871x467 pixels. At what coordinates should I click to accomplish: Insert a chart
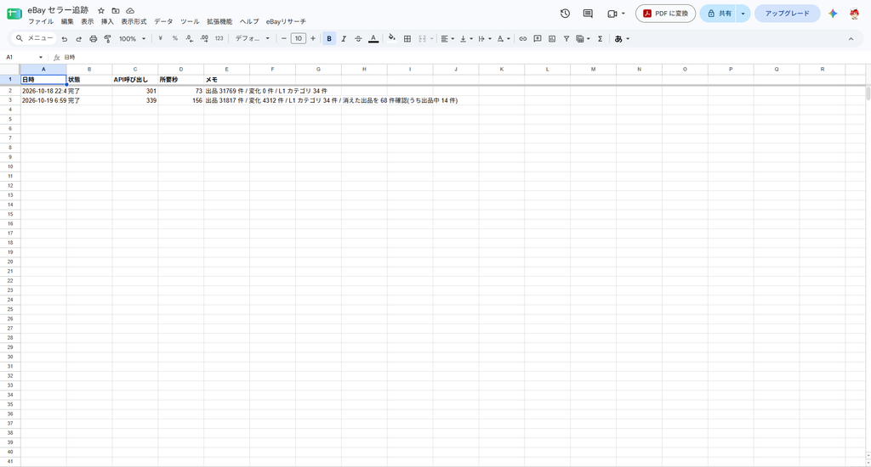pyautogui.click(x=551, y=39)
